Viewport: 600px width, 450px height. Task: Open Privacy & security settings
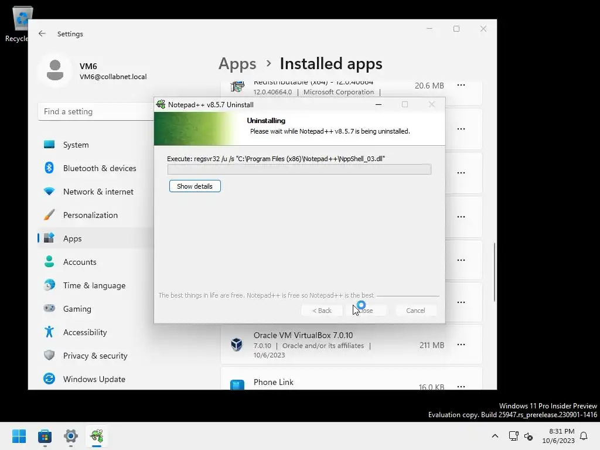point(96,356)
